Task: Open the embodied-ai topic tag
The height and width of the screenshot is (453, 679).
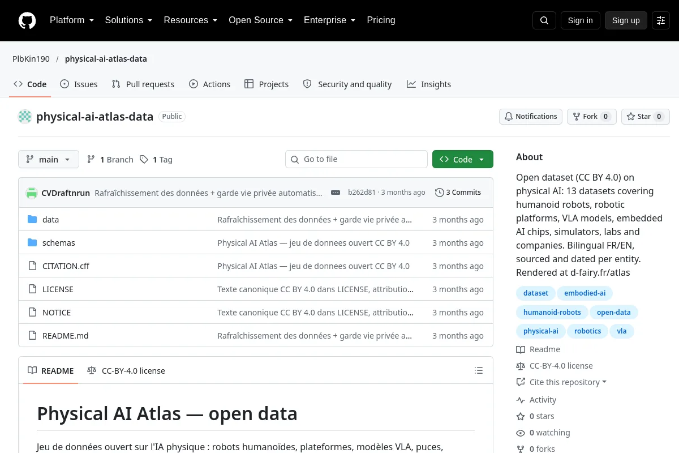Action: 585,293
